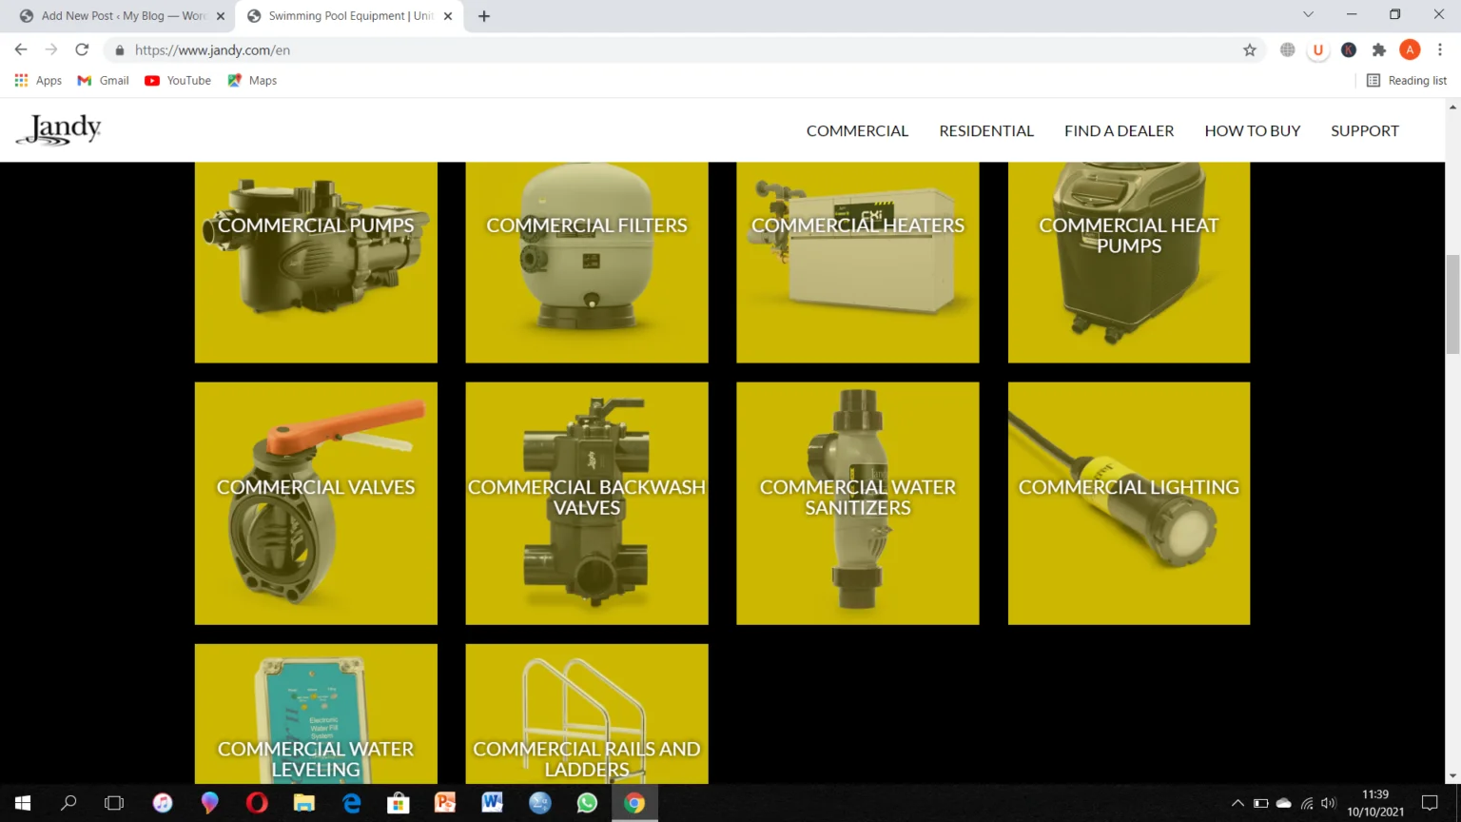
Task: Expand the tab search dropdown arrow
Action: (x=1308, y=15)
